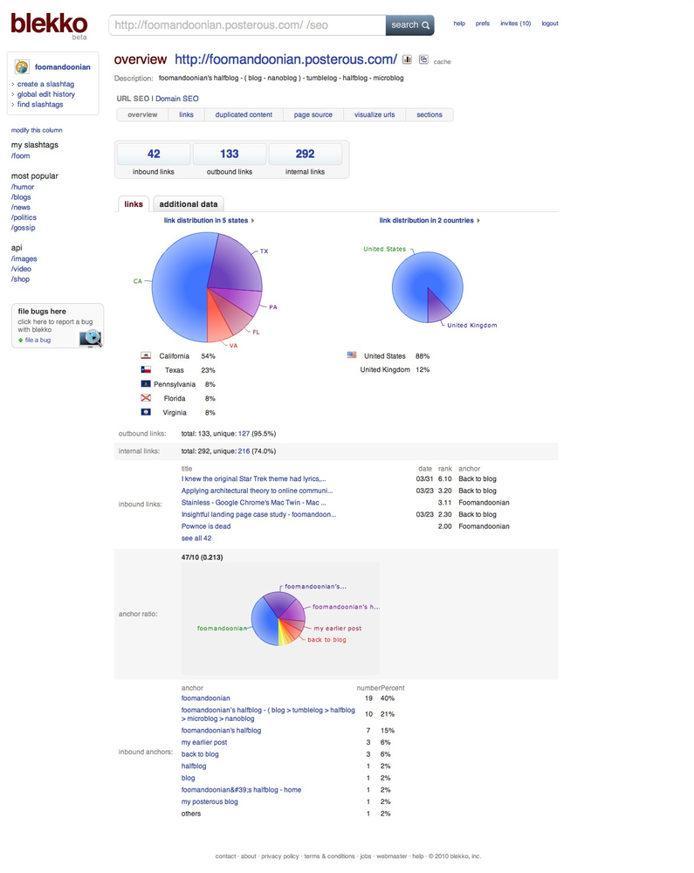This screenshot has height=873, width=694.
Task: Open the /shop api link
Action: point(21,279)
